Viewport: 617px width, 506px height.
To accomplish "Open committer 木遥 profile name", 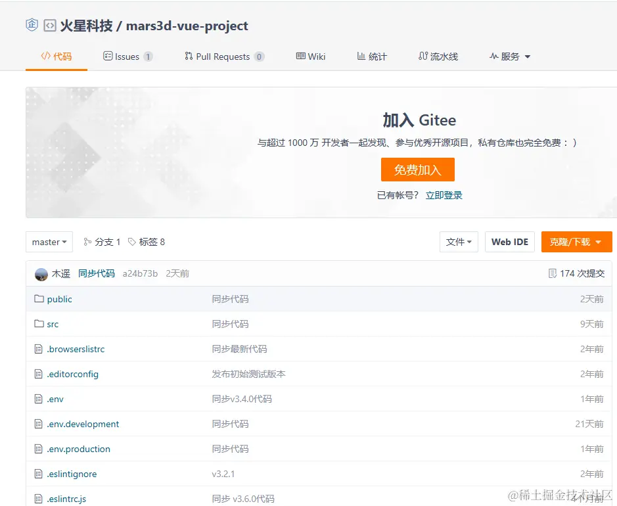I will [x=61, y=274].
